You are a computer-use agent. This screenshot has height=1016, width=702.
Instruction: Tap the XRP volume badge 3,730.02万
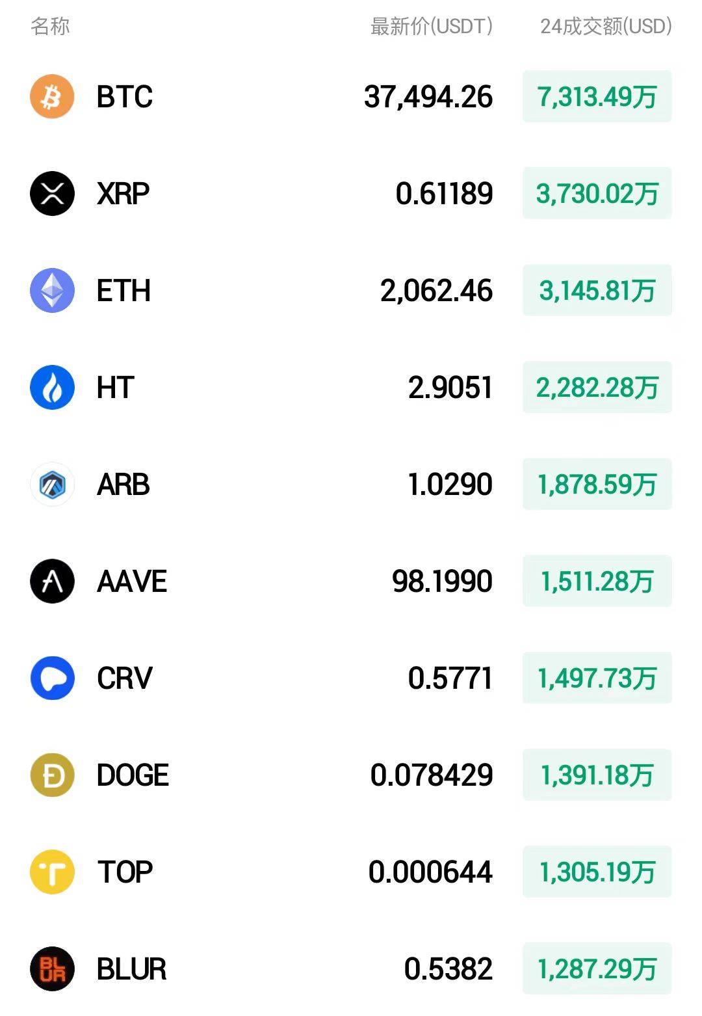[597, 194]
